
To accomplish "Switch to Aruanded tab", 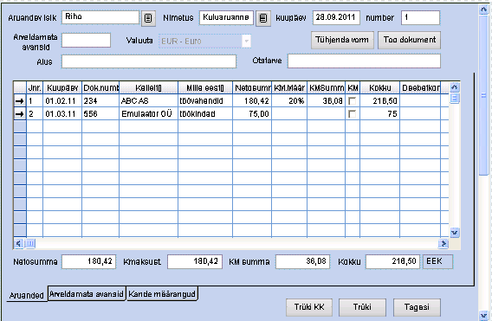I will 27,295.
